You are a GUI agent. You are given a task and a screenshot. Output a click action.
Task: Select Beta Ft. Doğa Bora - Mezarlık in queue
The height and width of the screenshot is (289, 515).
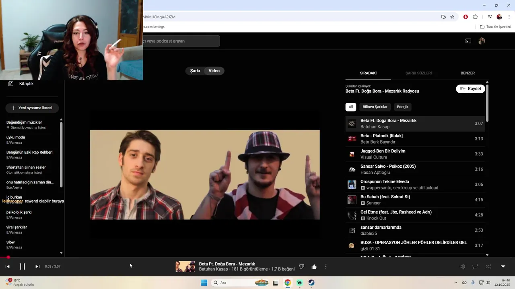tap(415, 124)
